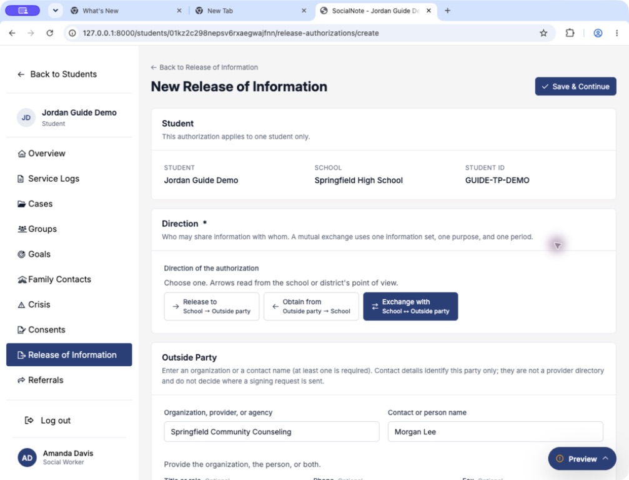Image resolution: width=629 pixels, height=480 pixels.
Task: Click the Student card heading
Action: [178, 124]
